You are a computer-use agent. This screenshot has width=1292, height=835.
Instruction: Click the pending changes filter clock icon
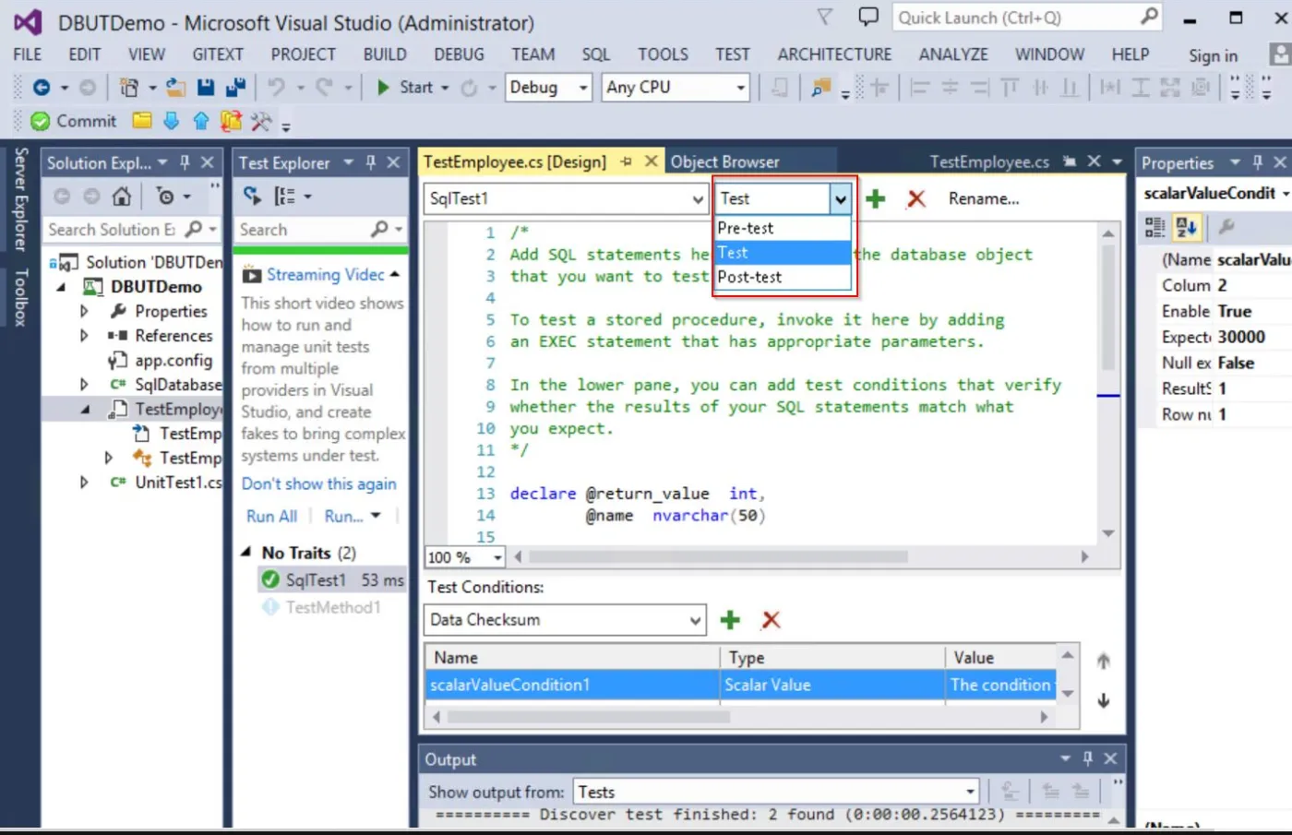(165, 196)
